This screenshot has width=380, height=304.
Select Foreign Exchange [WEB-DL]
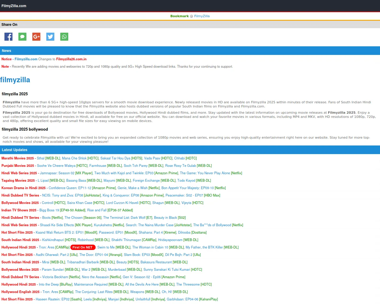coord(154,180)
